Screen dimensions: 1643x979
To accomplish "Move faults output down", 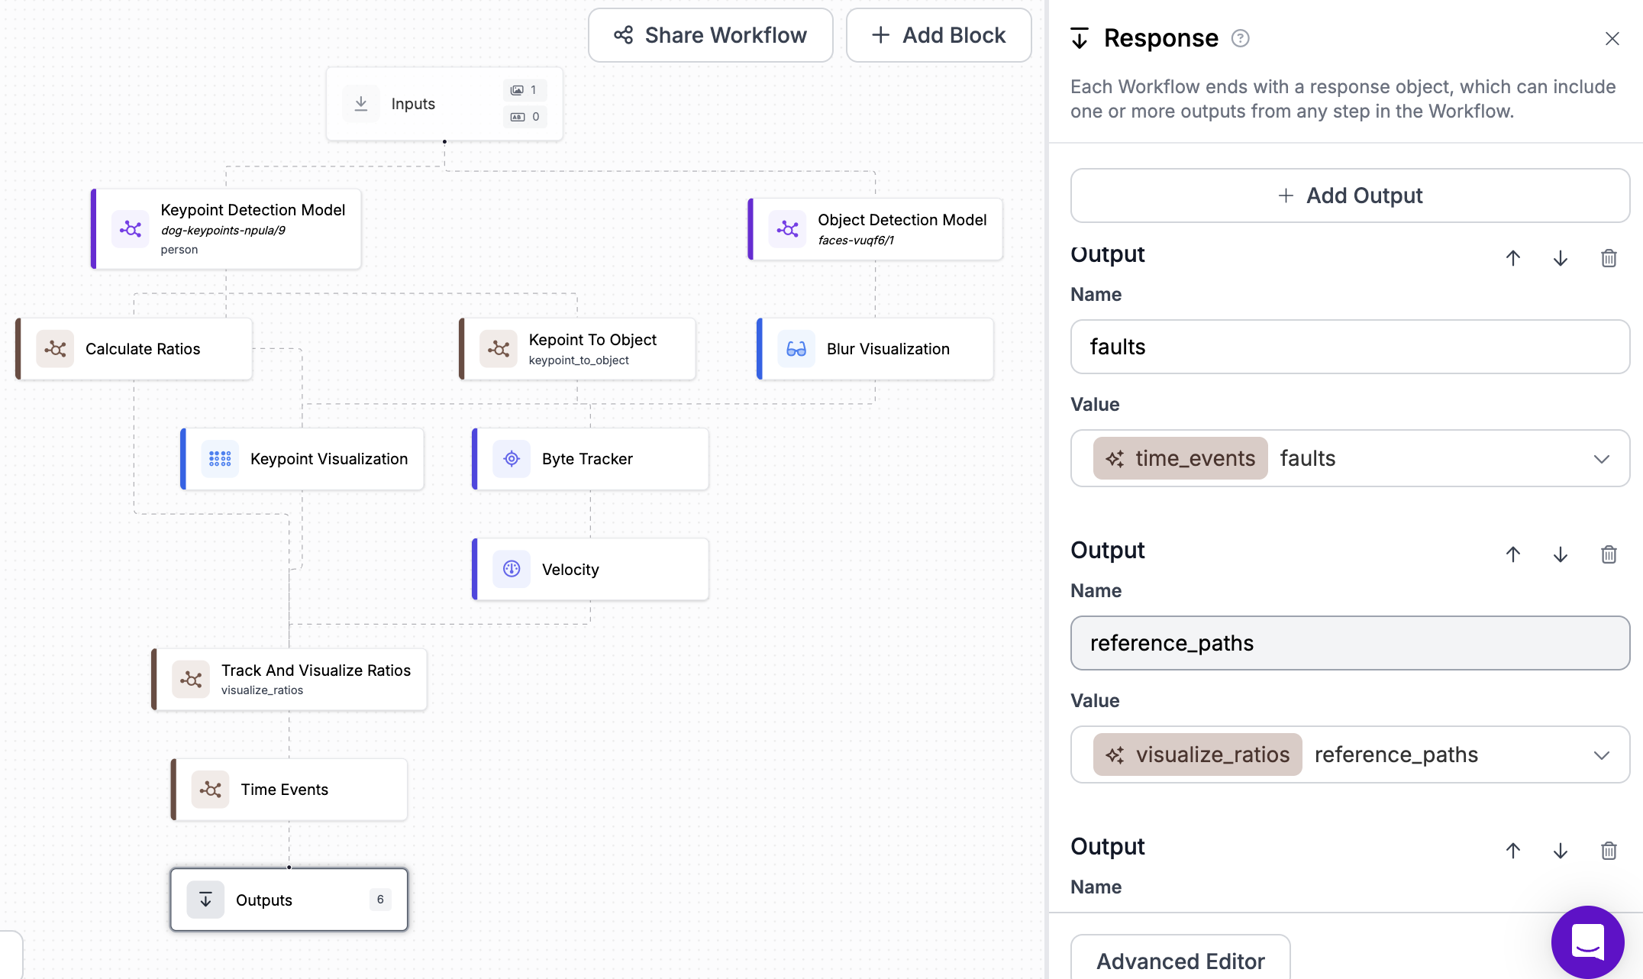I will 1560,258.
